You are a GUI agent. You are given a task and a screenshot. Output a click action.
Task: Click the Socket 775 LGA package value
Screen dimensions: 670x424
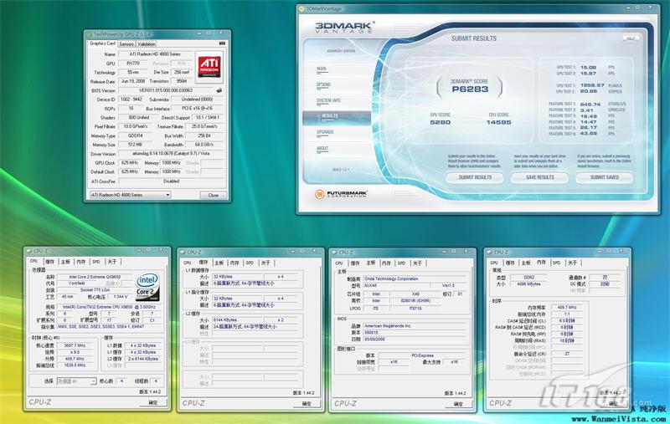(95, 290)
